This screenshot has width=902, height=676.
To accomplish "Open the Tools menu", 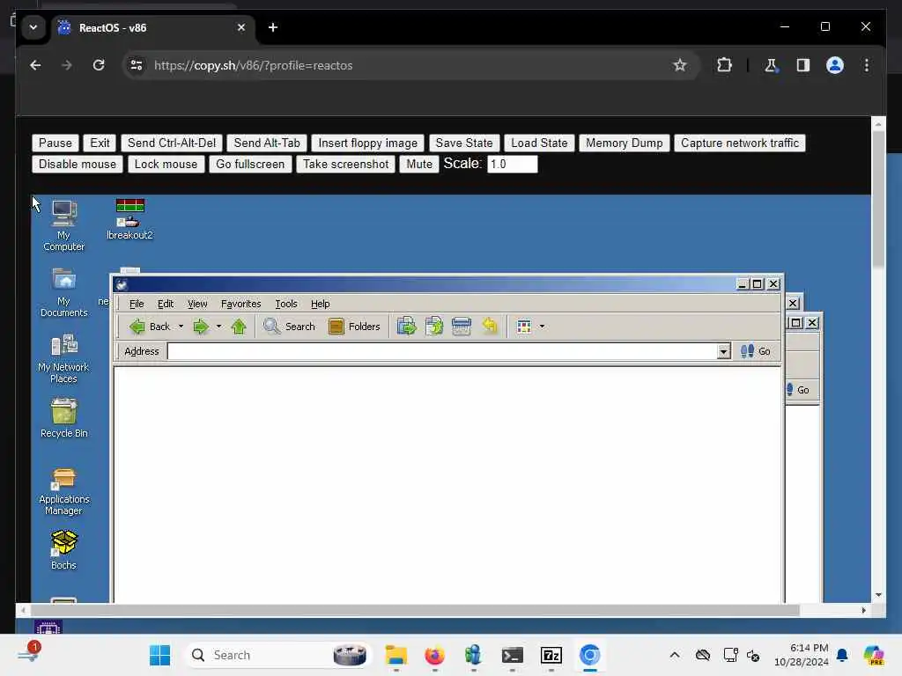I will (286, 304).
